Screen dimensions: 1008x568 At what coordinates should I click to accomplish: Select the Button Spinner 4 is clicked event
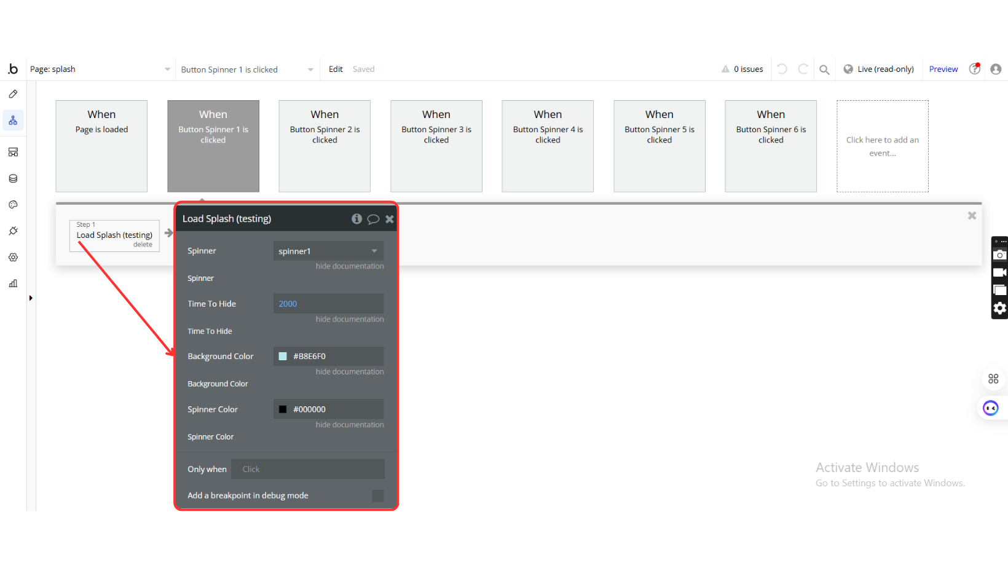coord(548,146)
